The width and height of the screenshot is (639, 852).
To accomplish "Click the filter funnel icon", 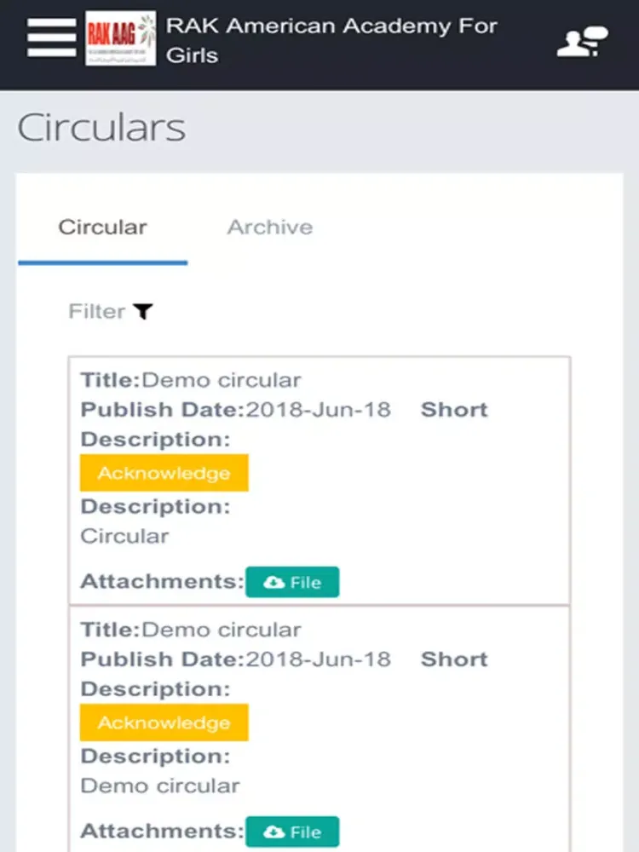I will (144, 311).
